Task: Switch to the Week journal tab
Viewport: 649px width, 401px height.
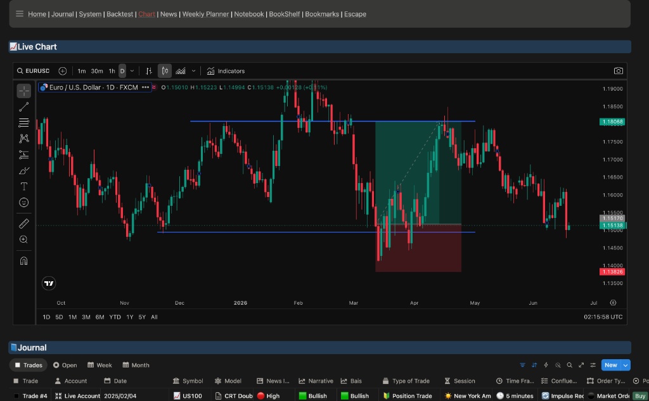Action: point(100,365)
